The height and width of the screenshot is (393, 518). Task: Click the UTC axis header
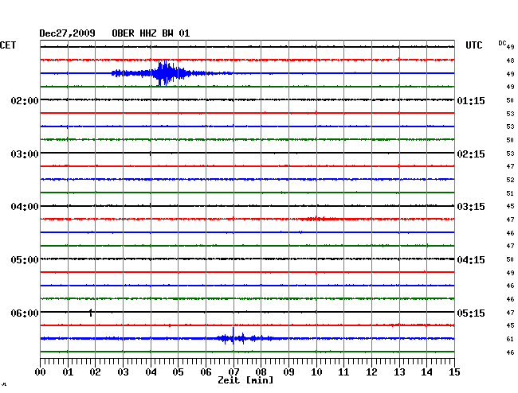[x=474, y=45]
